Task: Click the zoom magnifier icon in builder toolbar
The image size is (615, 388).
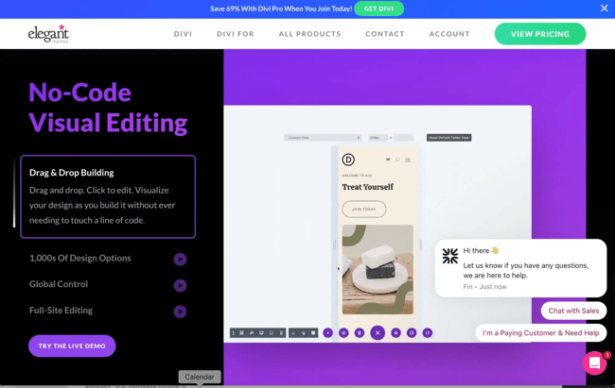Action: (252, 333)
